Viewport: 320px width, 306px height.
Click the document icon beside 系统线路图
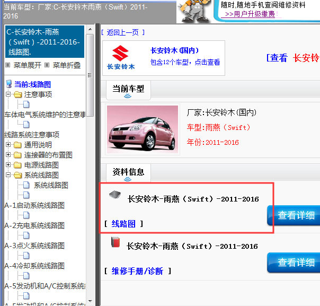coord(26,185)
